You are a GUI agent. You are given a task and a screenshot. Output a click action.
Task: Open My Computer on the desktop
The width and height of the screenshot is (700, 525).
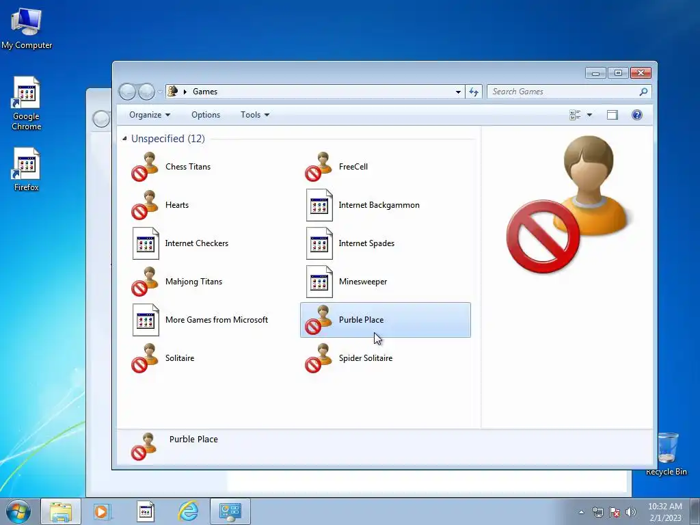pos(27,27)
